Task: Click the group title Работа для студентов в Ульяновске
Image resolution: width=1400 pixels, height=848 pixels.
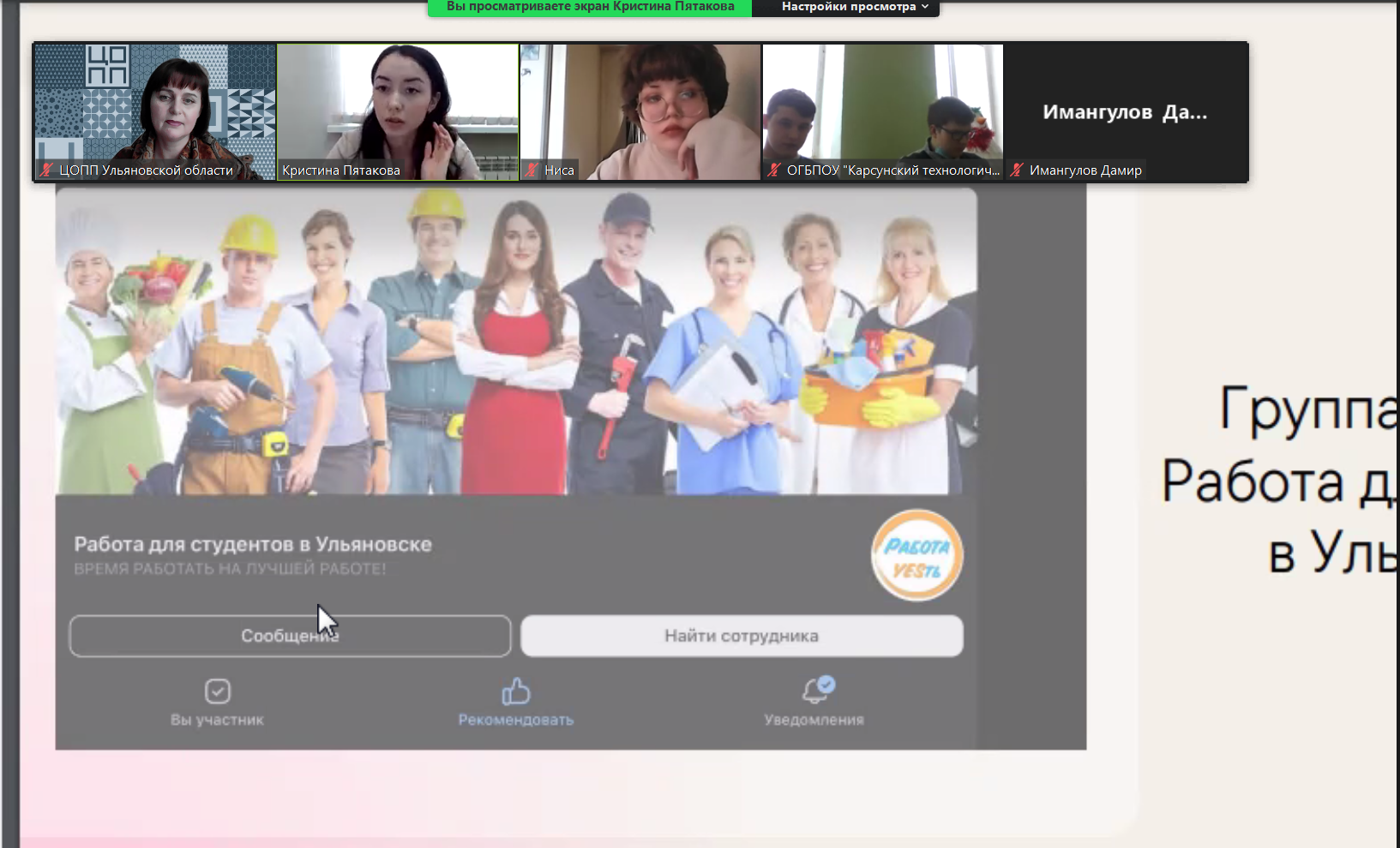Action: pos(253,545)
